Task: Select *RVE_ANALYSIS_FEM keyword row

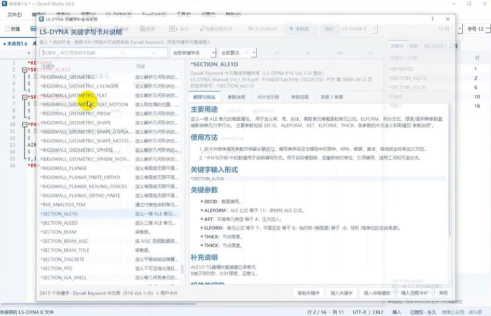Action: click(x=109, y=204)
